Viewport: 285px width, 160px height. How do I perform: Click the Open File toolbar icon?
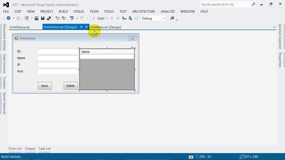click(37, 18)
